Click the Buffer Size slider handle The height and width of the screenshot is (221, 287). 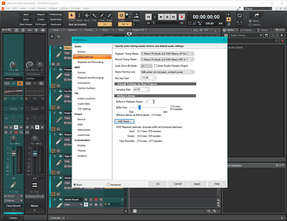pyautogui.click(x=139, y=107)
